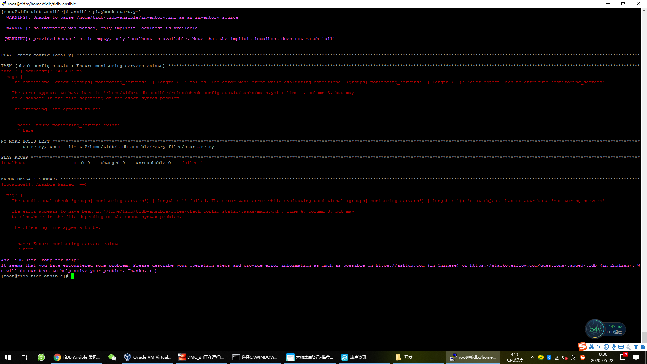Open the Sogou skin shirt icon
647x364 pixels.
(636, 347)
